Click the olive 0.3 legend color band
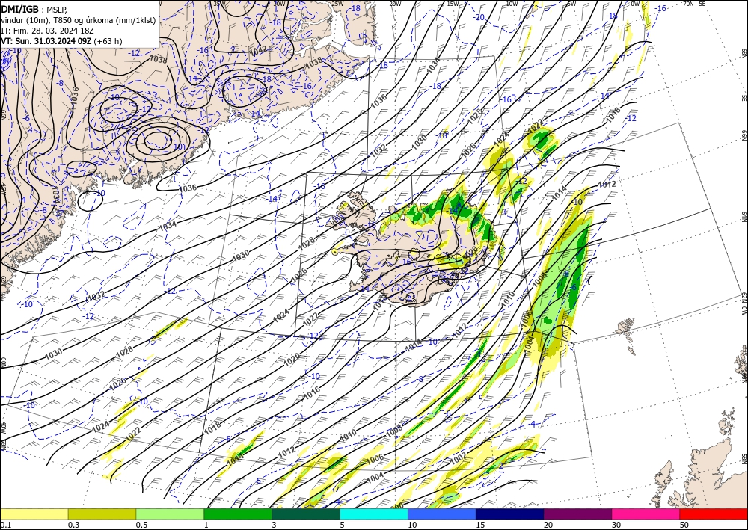Image resolution: width=748 pixels, height=530 pixels. coord(102,514)
